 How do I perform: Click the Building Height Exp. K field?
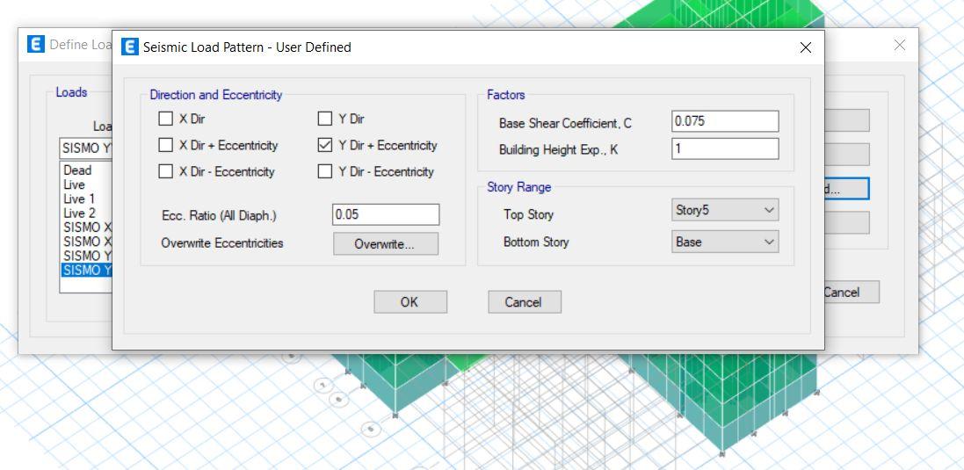(725, 148)
